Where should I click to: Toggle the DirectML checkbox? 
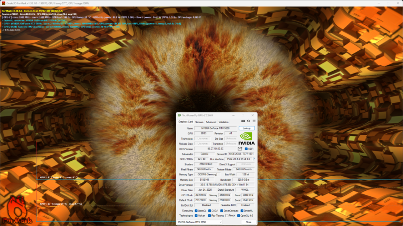coord(242,211)
